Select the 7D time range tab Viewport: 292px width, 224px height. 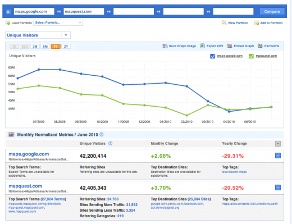(x=14, y=47)
